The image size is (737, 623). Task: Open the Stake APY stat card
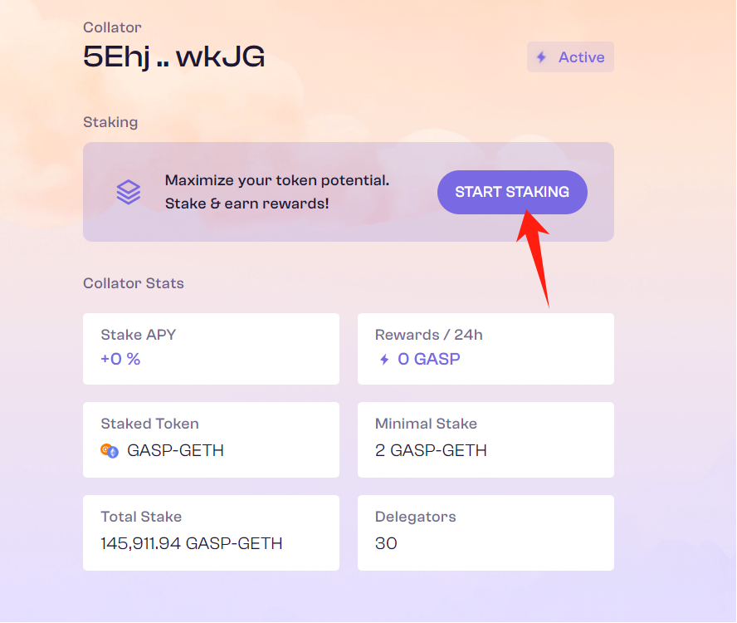coord(211,349)
